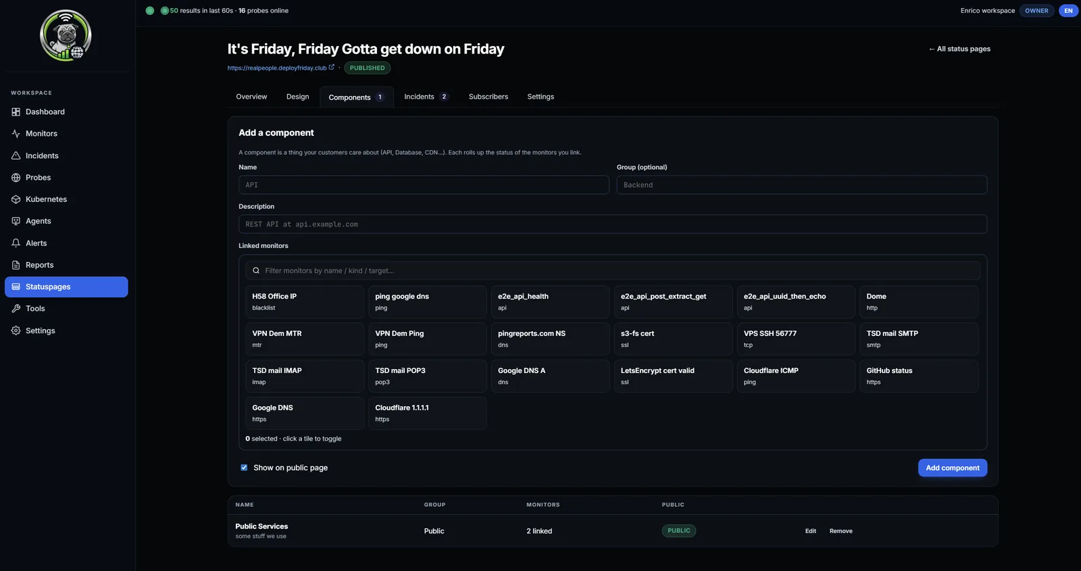Click the pug workspace logo

(66, 35)
